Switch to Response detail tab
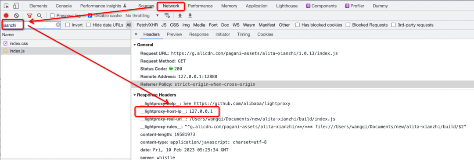474x160 pixels. [x=199, y=35]
